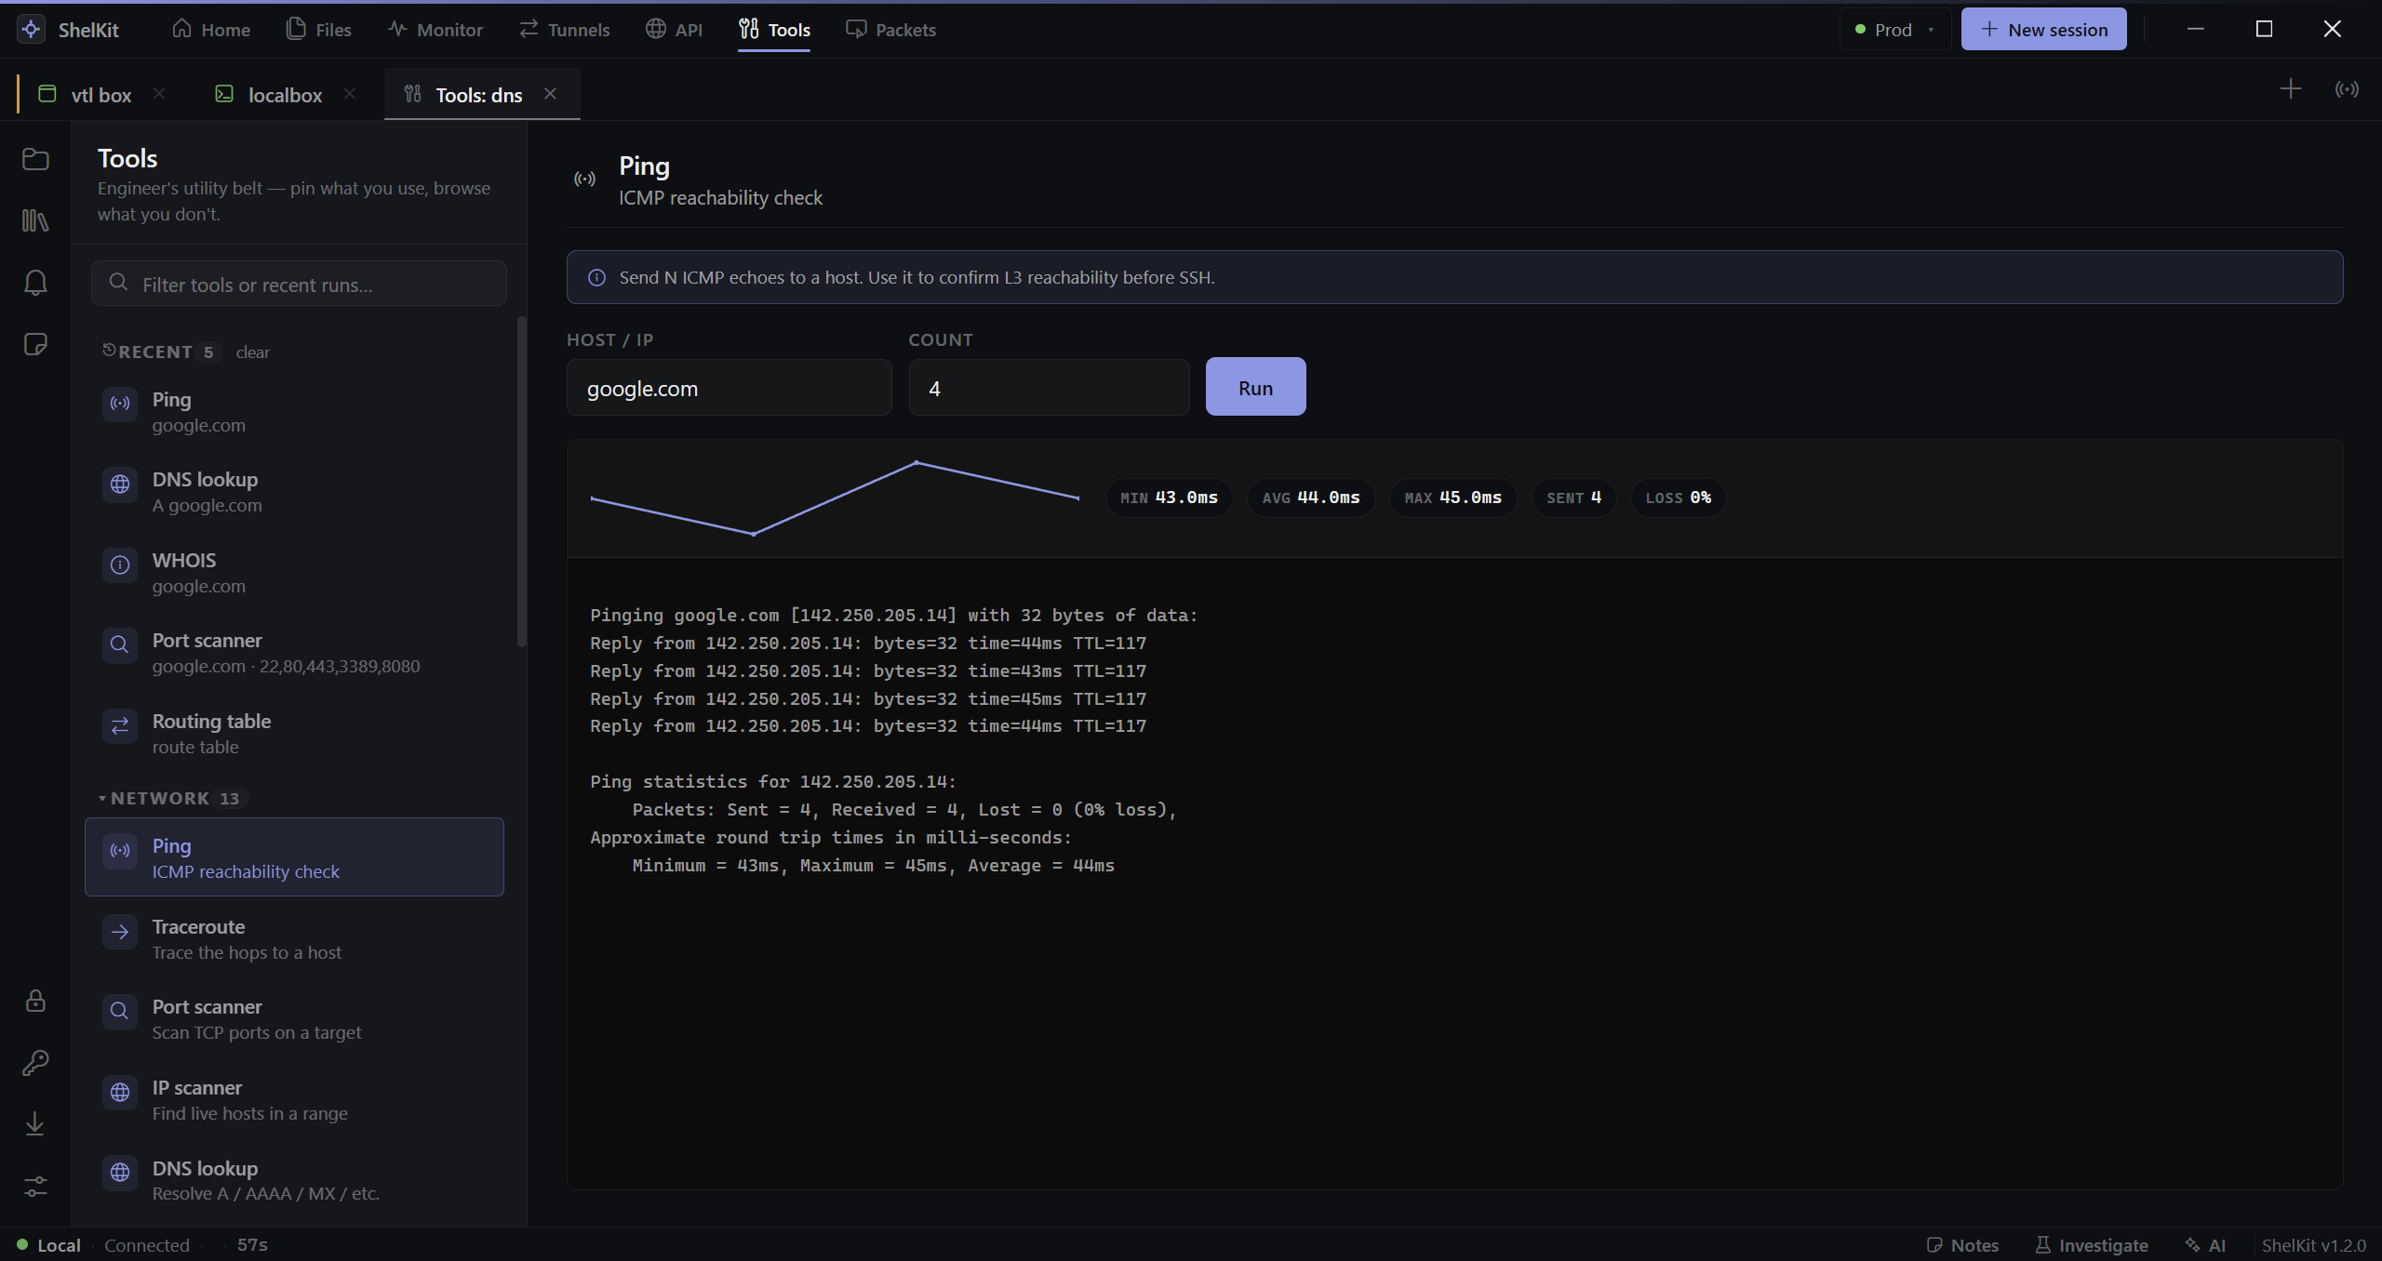Open the Tunnels menu
This screenshot has width=2382, height=1261.
tap(565, 30)
